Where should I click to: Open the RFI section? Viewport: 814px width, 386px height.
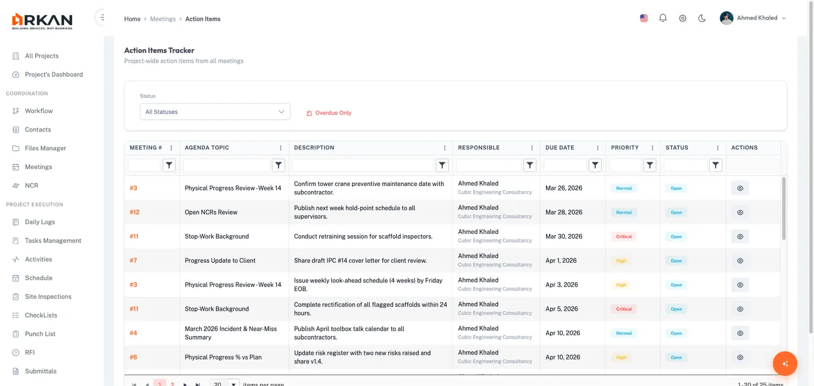32,352
